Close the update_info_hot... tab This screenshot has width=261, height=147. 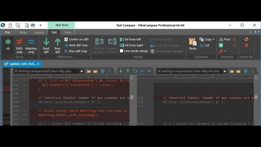coord(38,64)
